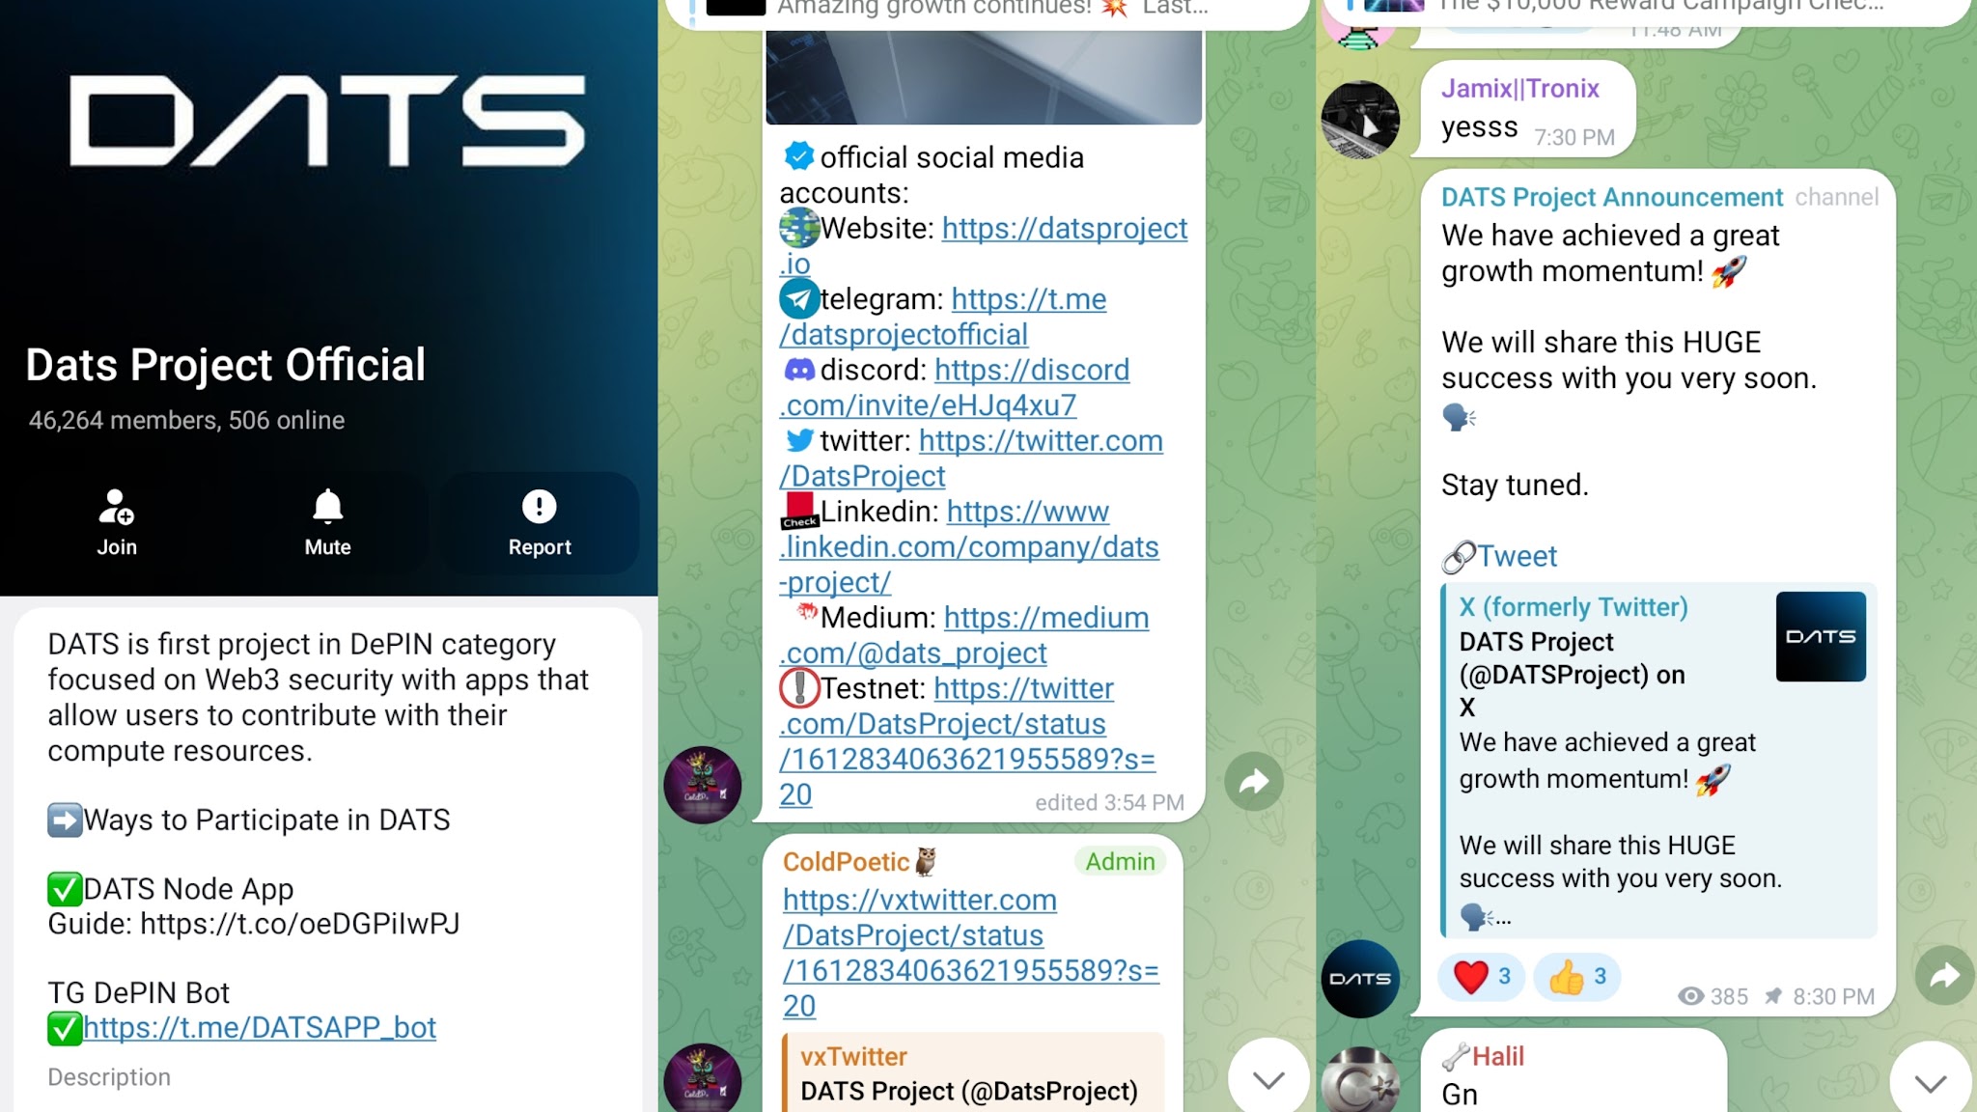Jump to latest message in right chat
This screenshot has width=1977, height=1112.
[x=1930, y=1082]
